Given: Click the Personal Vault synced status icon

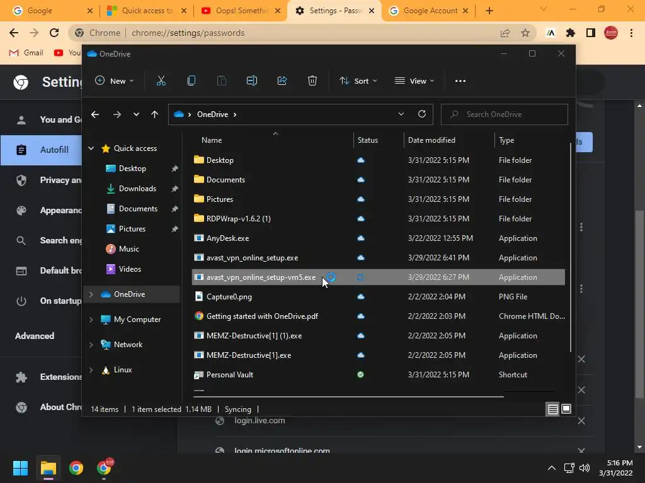Looking at the screenshot, I should (360, 375).
